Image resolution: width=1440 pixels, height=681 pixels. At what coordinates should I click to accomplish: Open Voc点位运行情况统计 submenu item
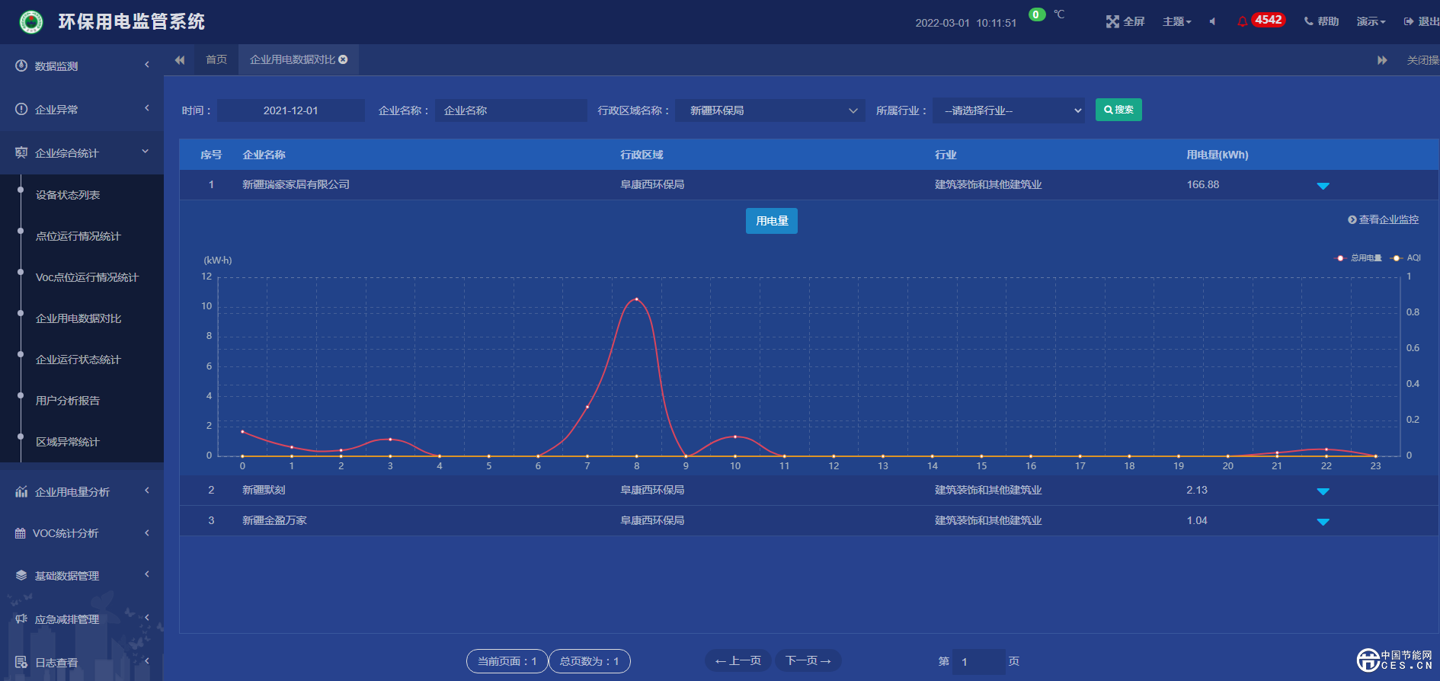pos(87,277)
